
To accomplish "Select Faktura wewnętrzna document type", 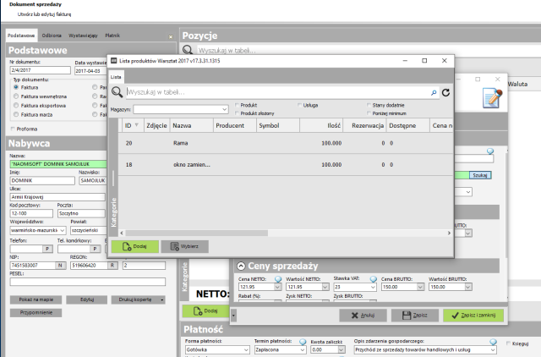I will (x=16, y=96).
